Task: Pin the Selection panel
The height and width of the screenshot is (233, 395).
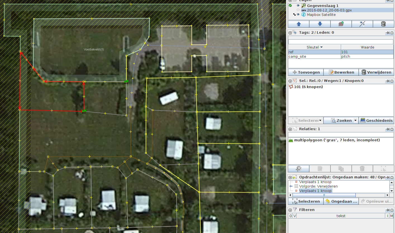Action: (x=388, y=81)
